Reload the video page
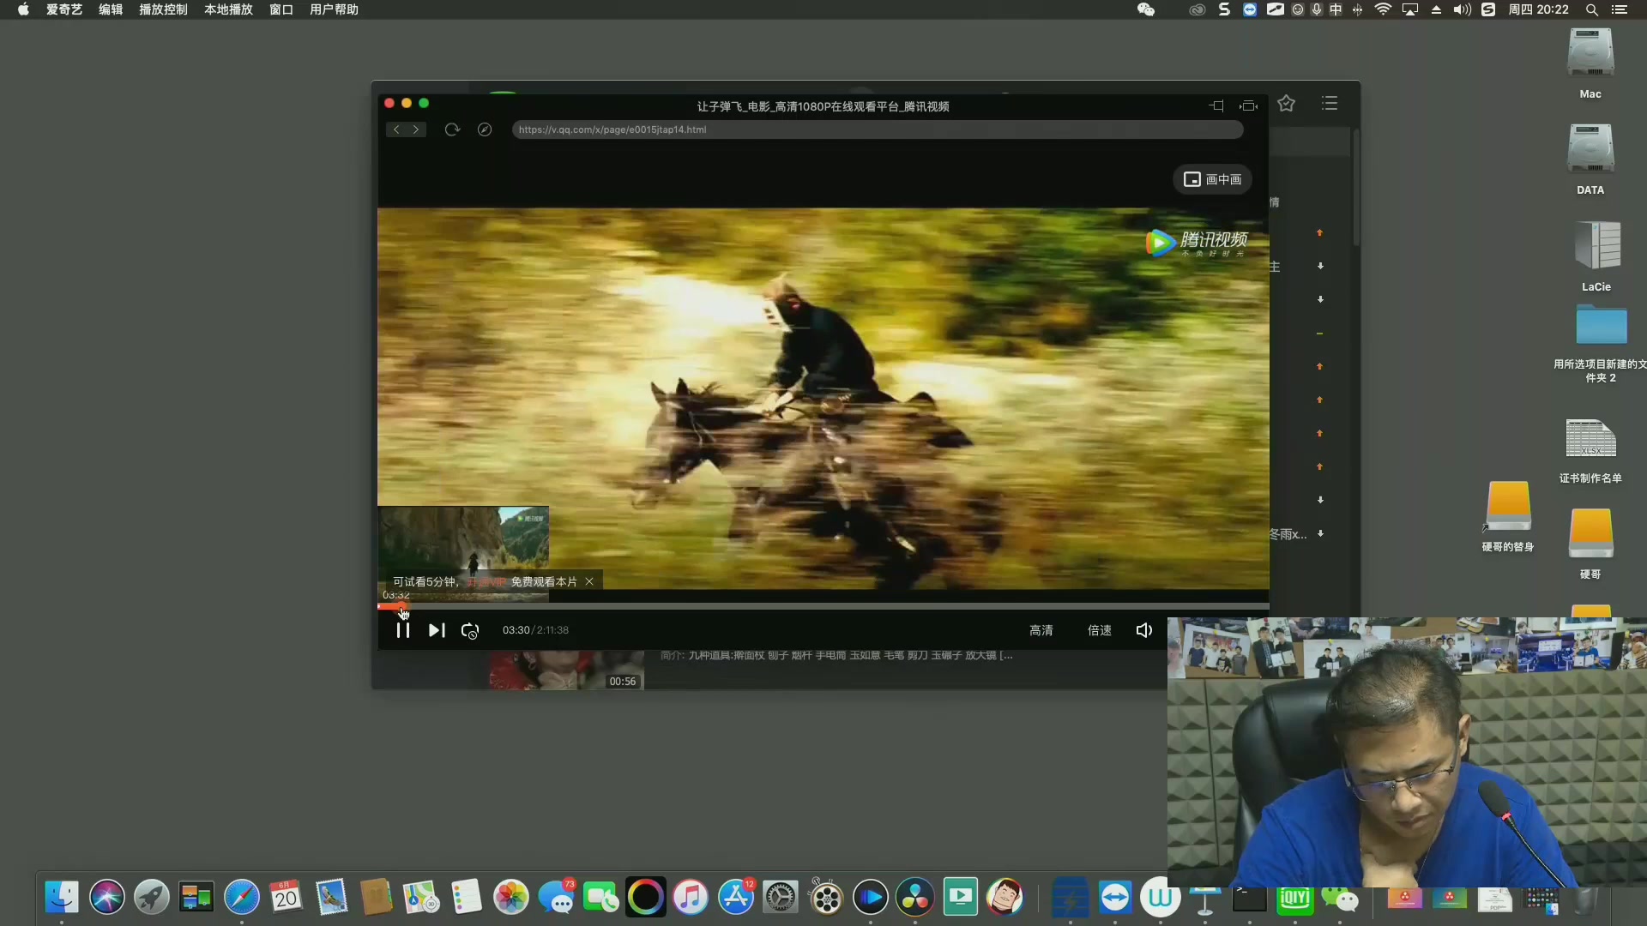1647x926 pixels. pyautogui.click(x=452, y=129)
